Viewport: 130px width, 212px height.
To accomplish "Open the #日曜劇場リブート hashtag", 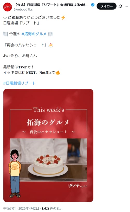I will (19, 83).
